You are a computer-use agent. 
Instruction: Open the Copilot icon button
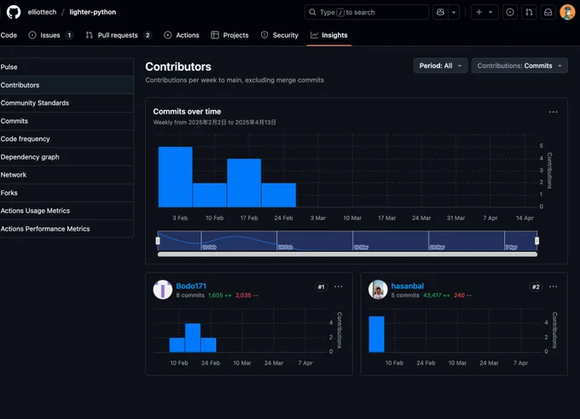[440, 12]
